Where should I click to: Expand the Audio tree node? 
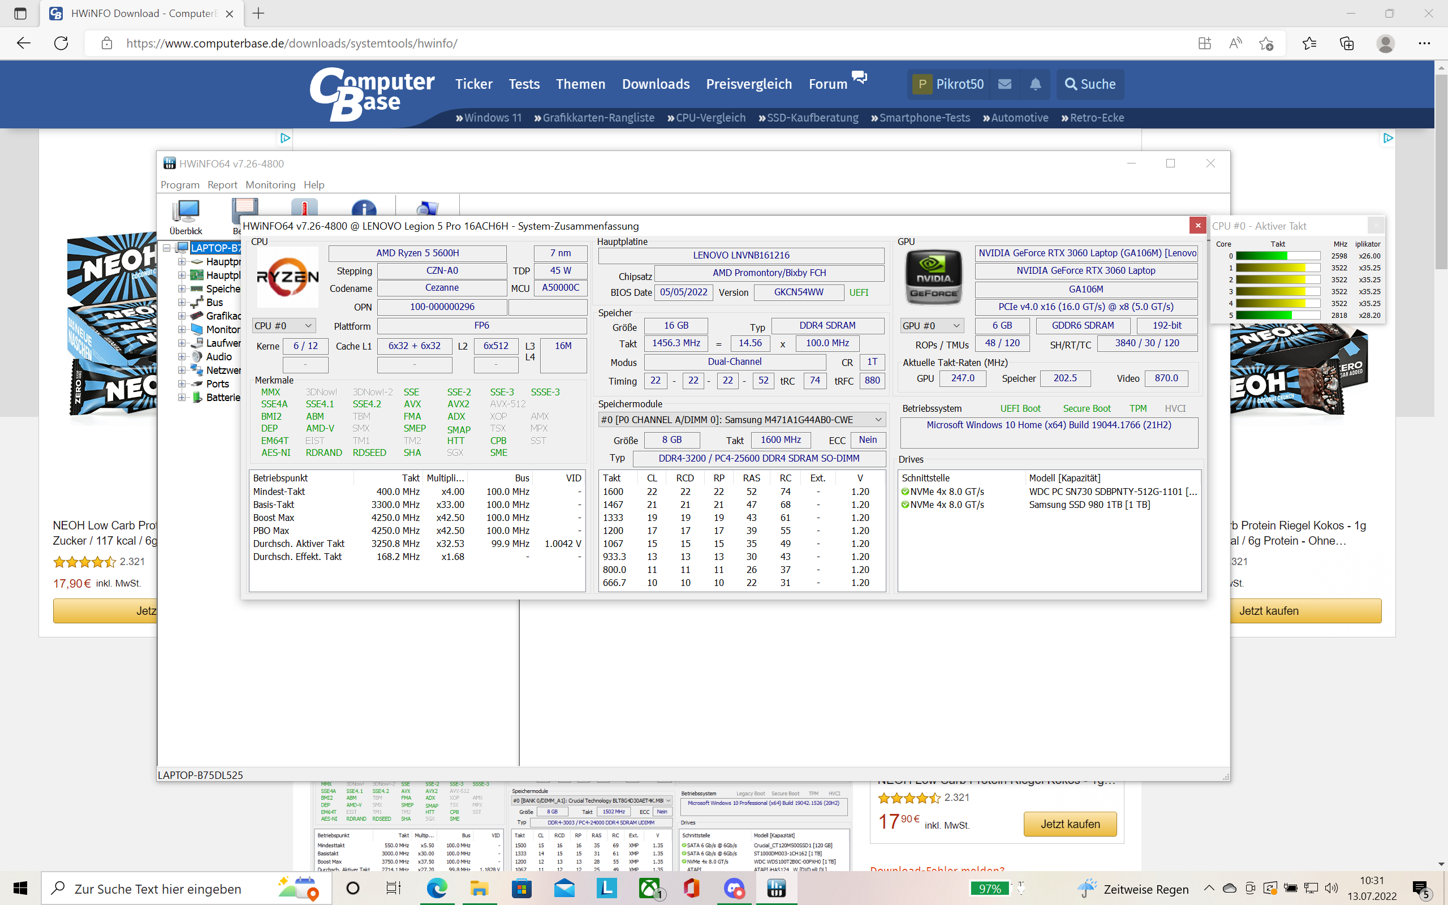[182, 357]
